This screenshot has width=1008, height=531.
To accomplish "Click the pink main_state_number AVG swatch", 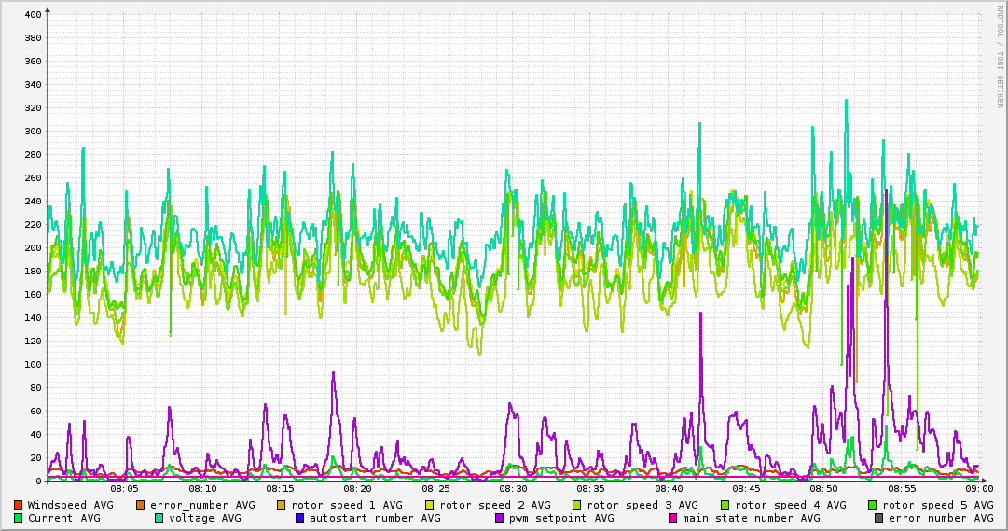I will [673, 518].
